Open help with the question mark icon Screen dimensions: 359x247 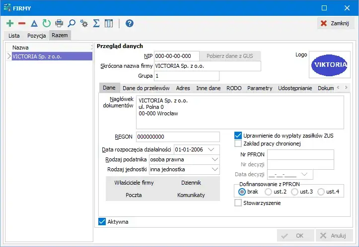click(130, 23)
